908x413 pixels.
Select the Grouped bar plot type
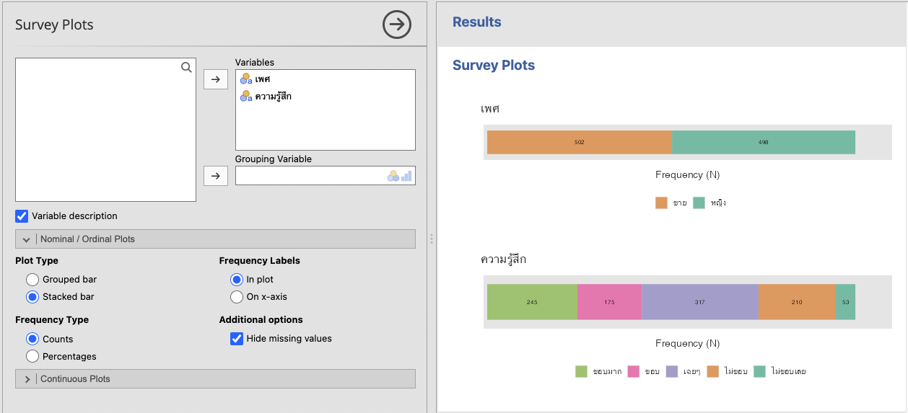click(x=32, y=280)
